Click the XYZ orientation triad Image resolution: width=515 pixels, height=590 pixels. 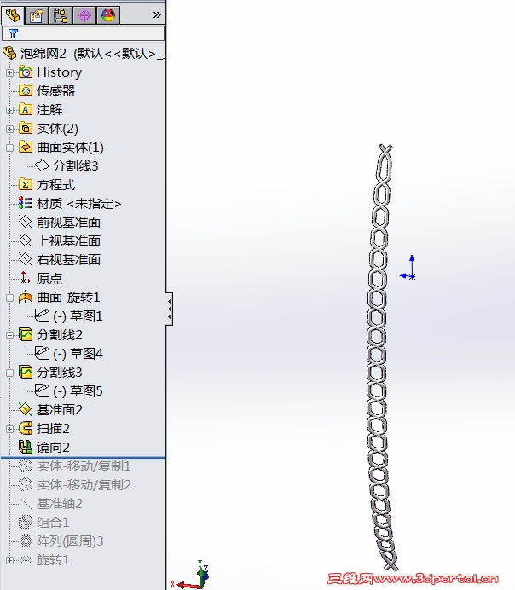coord(191,575)
